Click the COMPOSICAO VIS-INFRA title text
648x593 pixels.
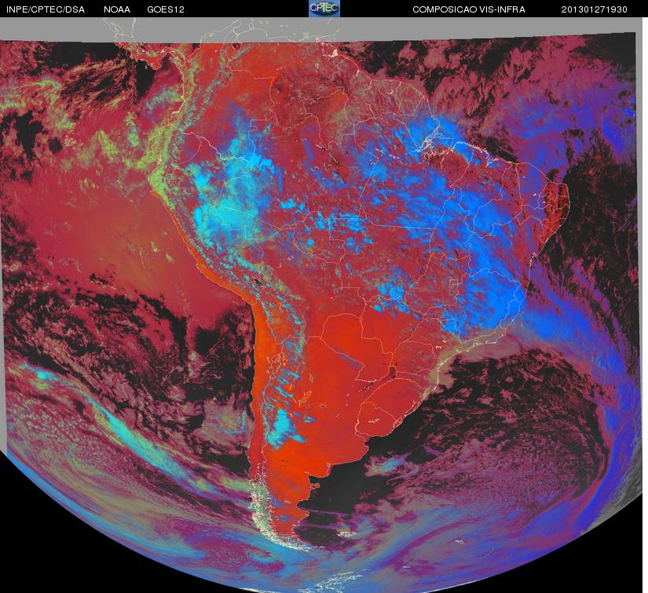click(469, 9)
